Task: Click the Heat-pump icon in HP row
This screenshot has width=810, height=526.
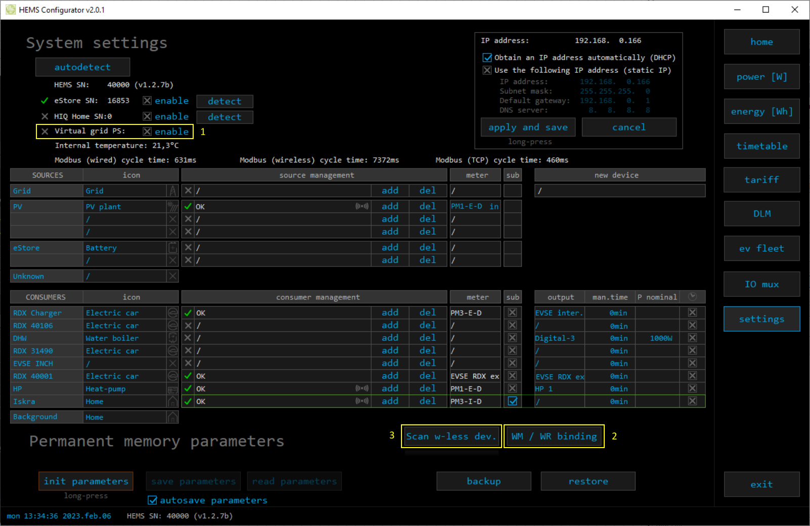Action: click(173, 389)
